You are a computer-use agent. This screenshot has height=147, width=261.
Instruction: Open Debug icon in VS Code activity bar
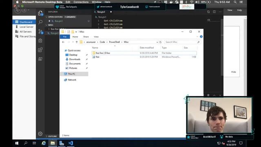[x=40, y=40]
